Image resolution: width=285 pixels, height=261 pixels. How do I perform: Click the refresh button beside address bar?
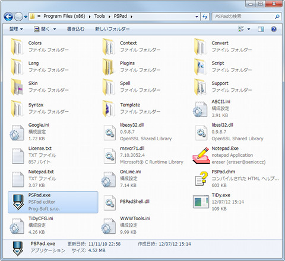pos(205,17)
